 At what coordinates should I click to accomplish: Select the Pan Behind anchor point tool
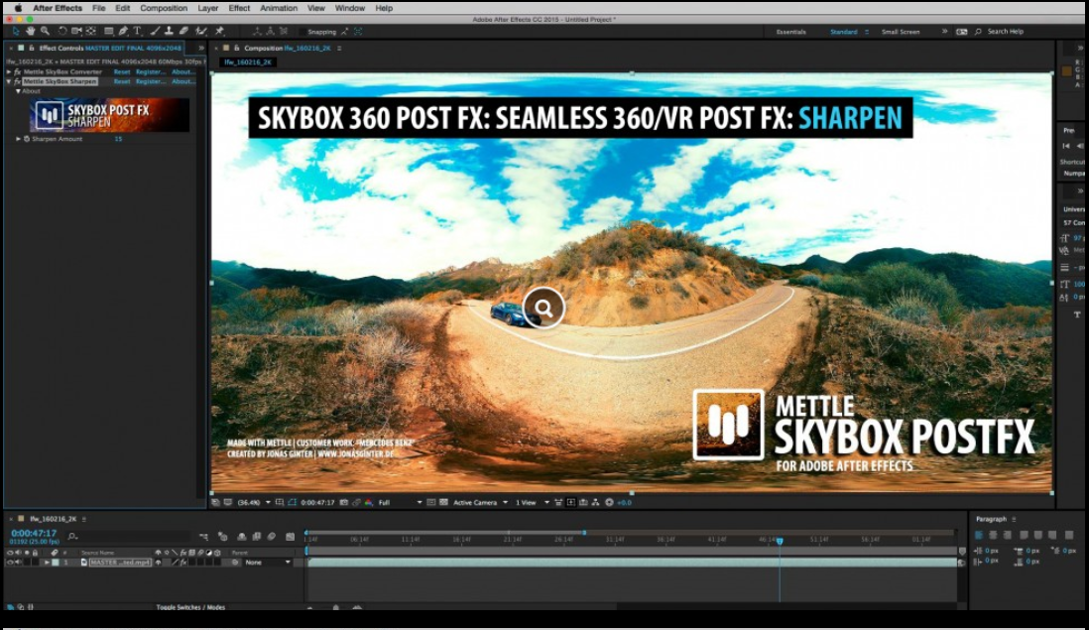pos(91,32)
